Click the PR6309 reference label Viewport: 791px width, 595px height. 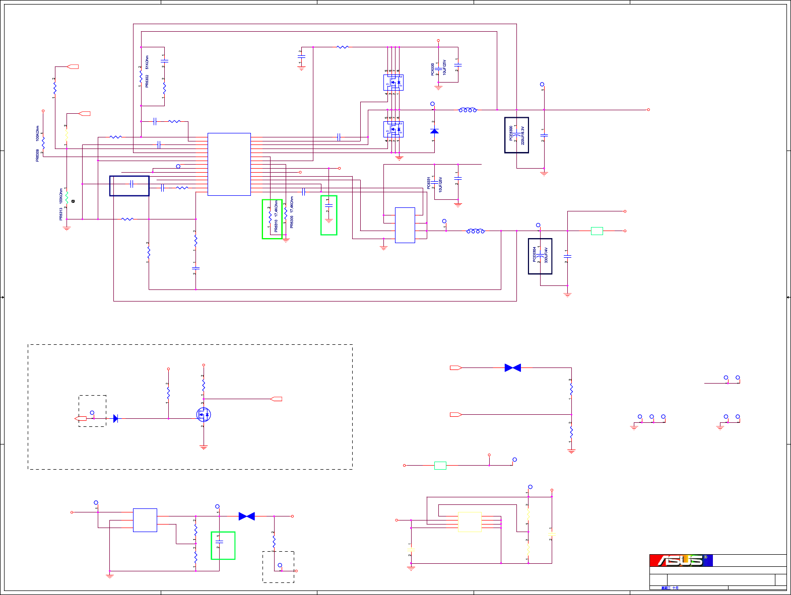[37, 156]
